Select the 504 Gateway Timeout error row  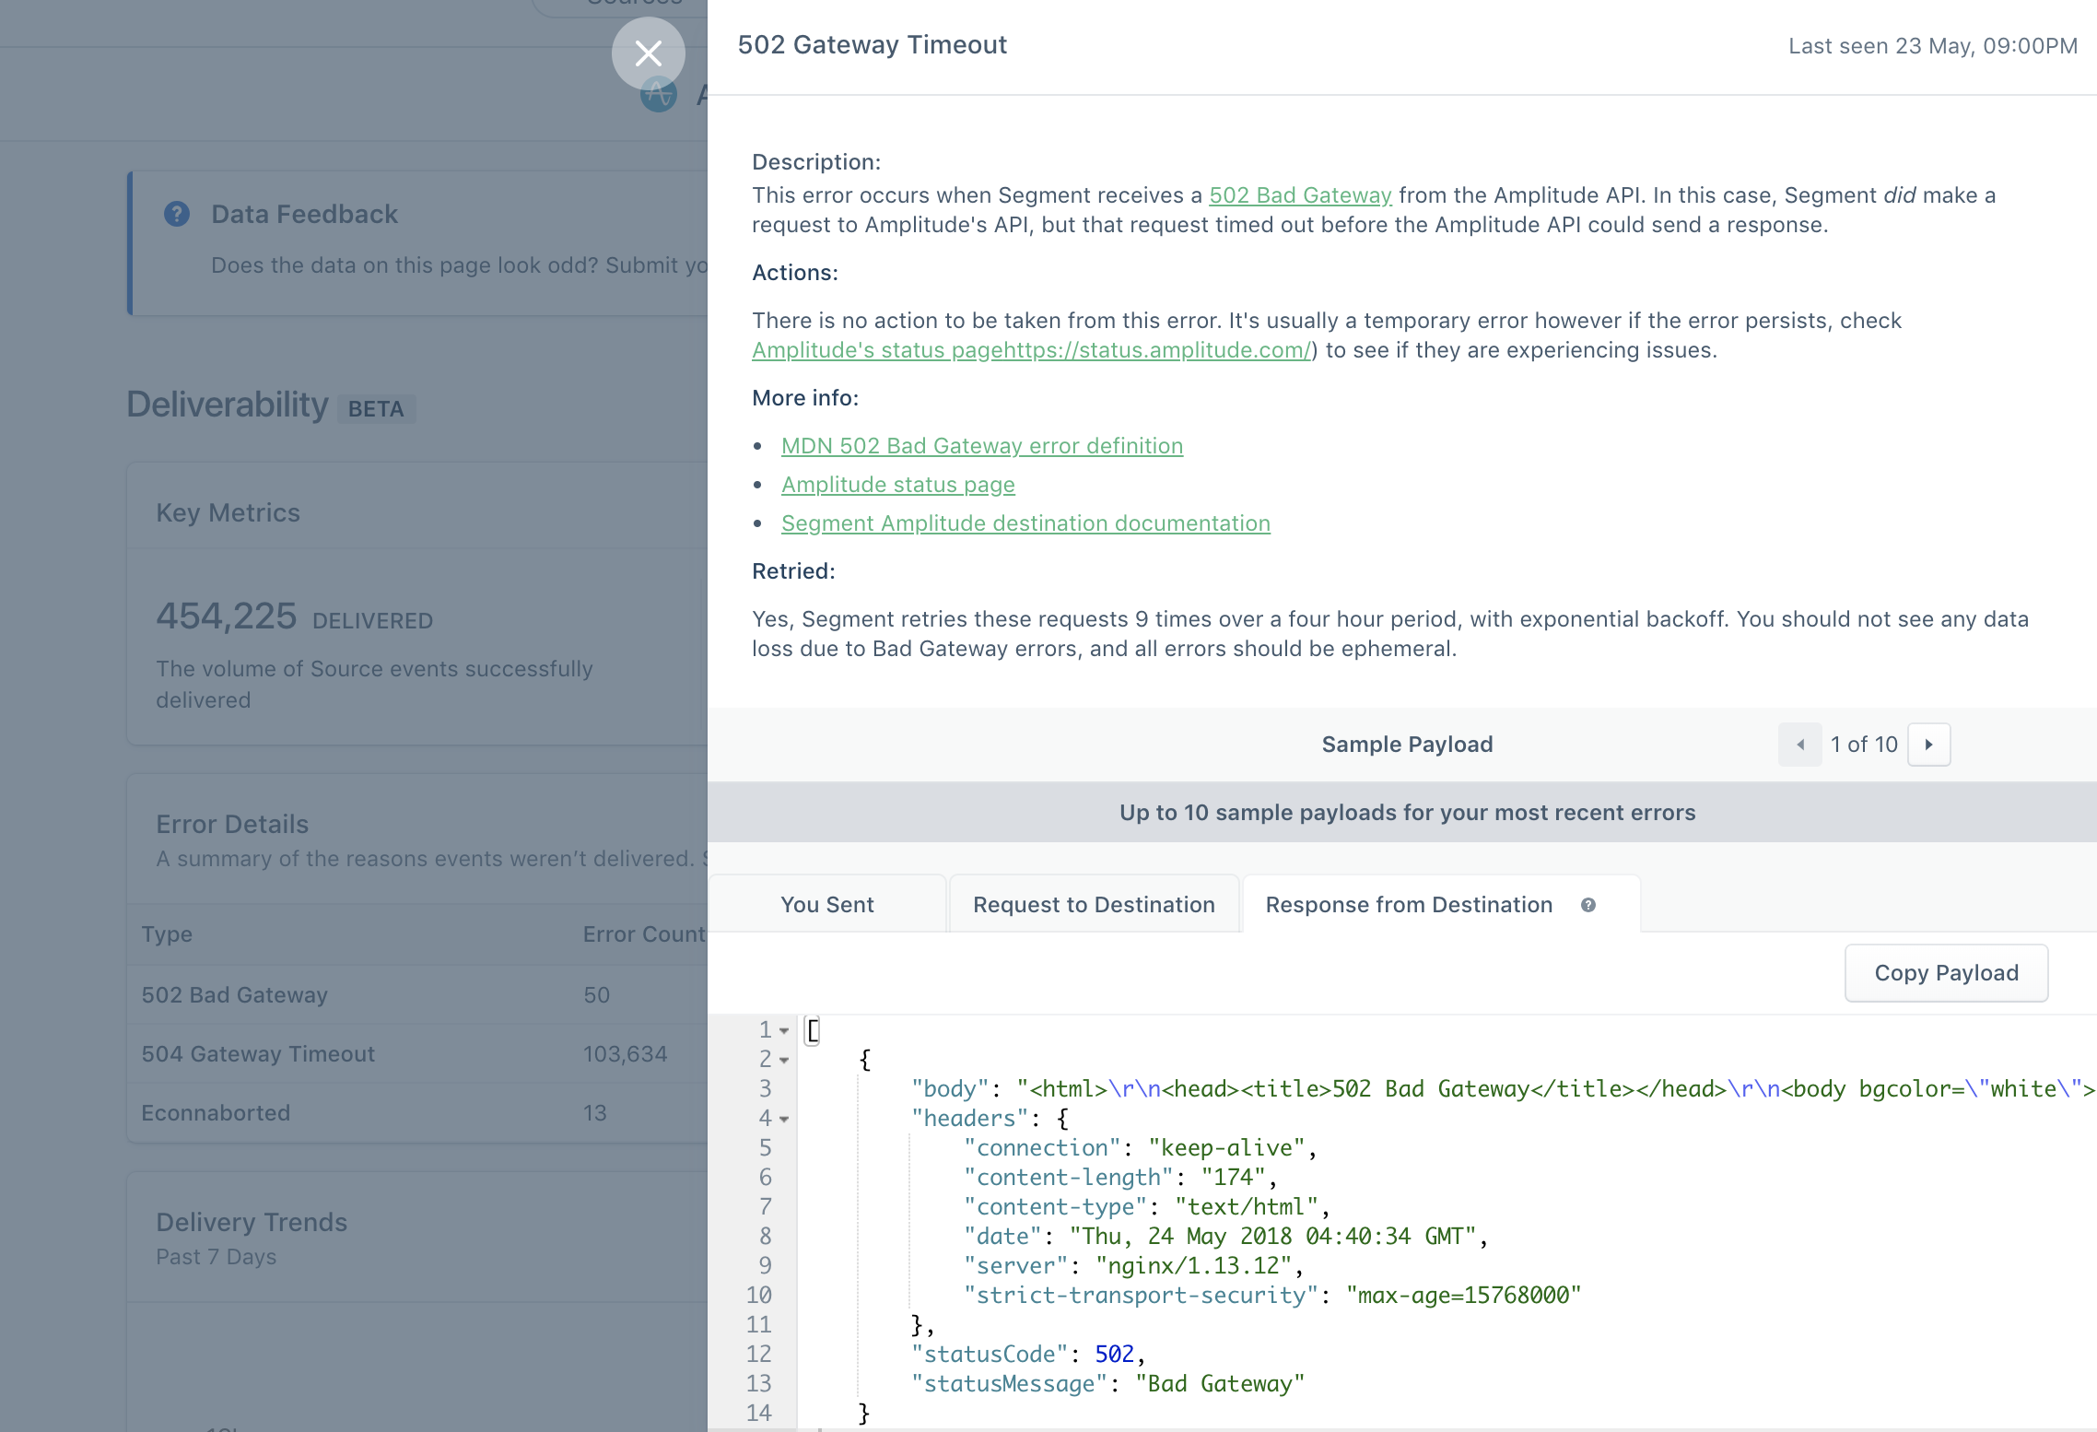pyautogui.click(x=258, y=1053)
